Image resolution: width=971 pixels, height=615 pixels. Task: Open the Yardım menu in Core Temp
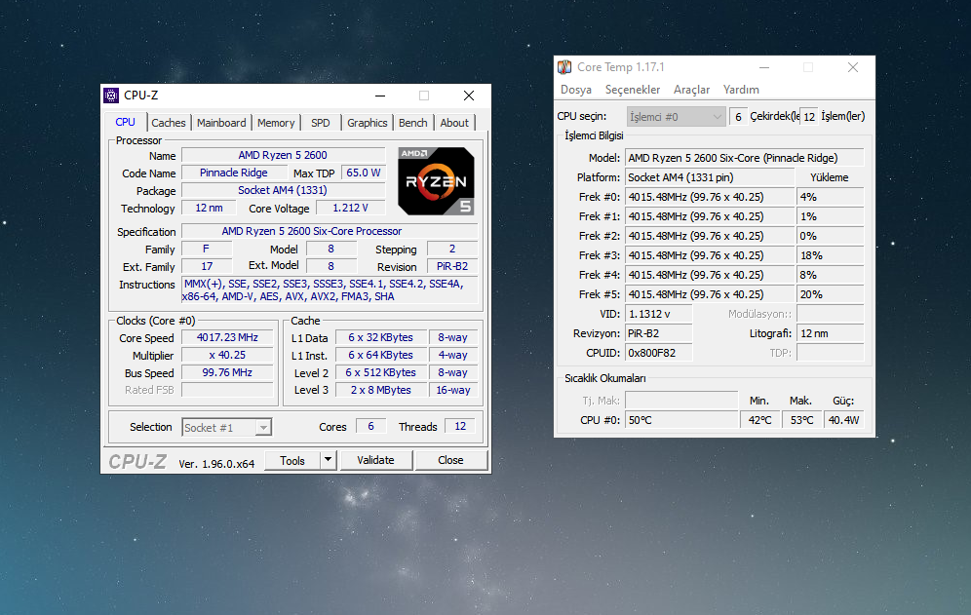pyautogui.click(x=741, y=90)
